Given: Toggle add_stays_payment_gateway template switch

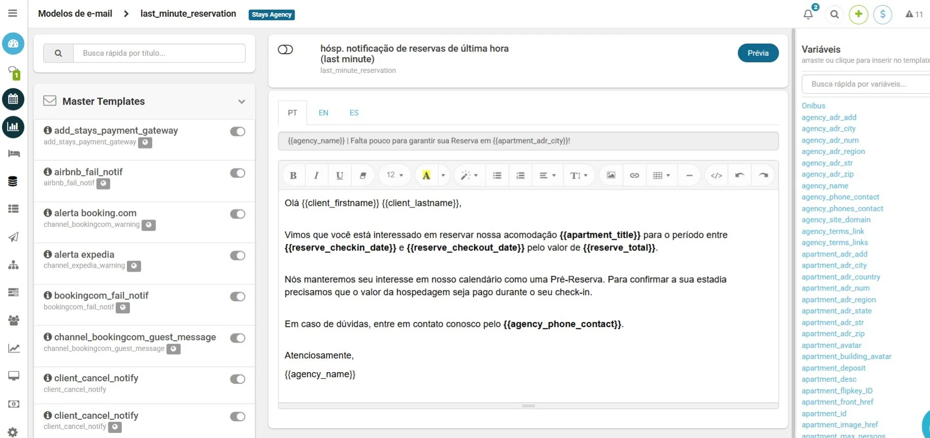Looking at the screenshot, I should coord(238,132).
